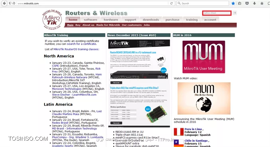Image resolution: width=270 pixels, height=147 pixels.
Task: Open the Pocket icon in toolbar
Action: click(247, 3)
